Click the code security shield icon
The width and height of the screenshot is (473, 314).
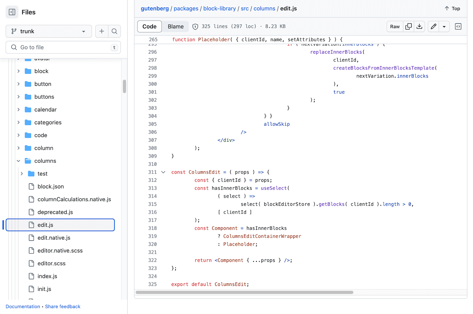(x=195, y=27)
